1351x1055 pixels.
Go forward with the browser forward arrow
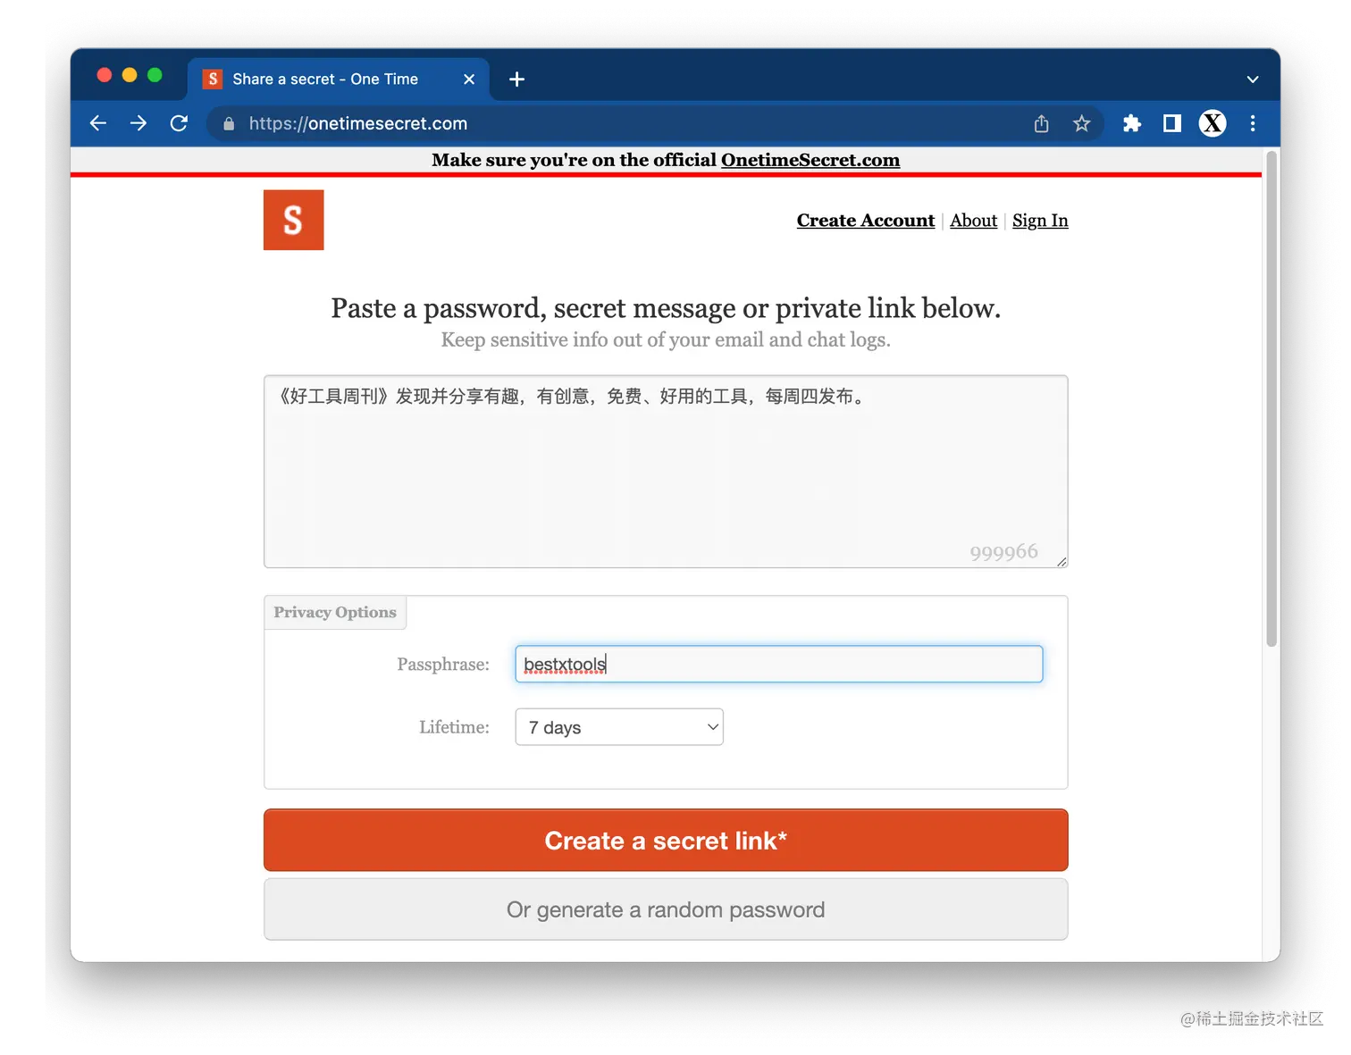click(138, 123)
